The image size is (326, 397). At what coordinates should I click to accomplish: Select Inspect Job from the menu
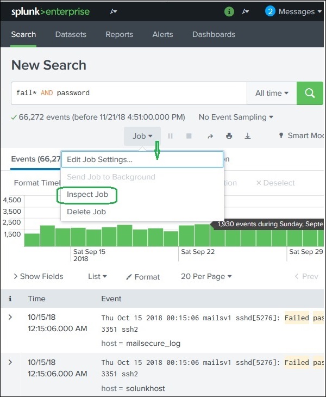pyautogui.click(x=87, y=194)
